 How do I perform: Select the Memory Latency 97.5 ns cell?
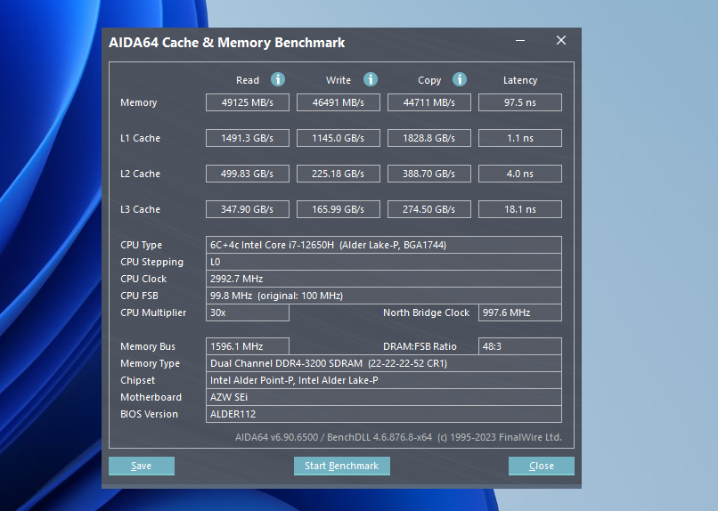520,102
